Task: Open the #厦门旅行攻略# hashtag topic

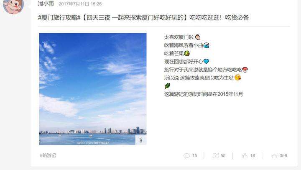Action: [x=59, y=17]
